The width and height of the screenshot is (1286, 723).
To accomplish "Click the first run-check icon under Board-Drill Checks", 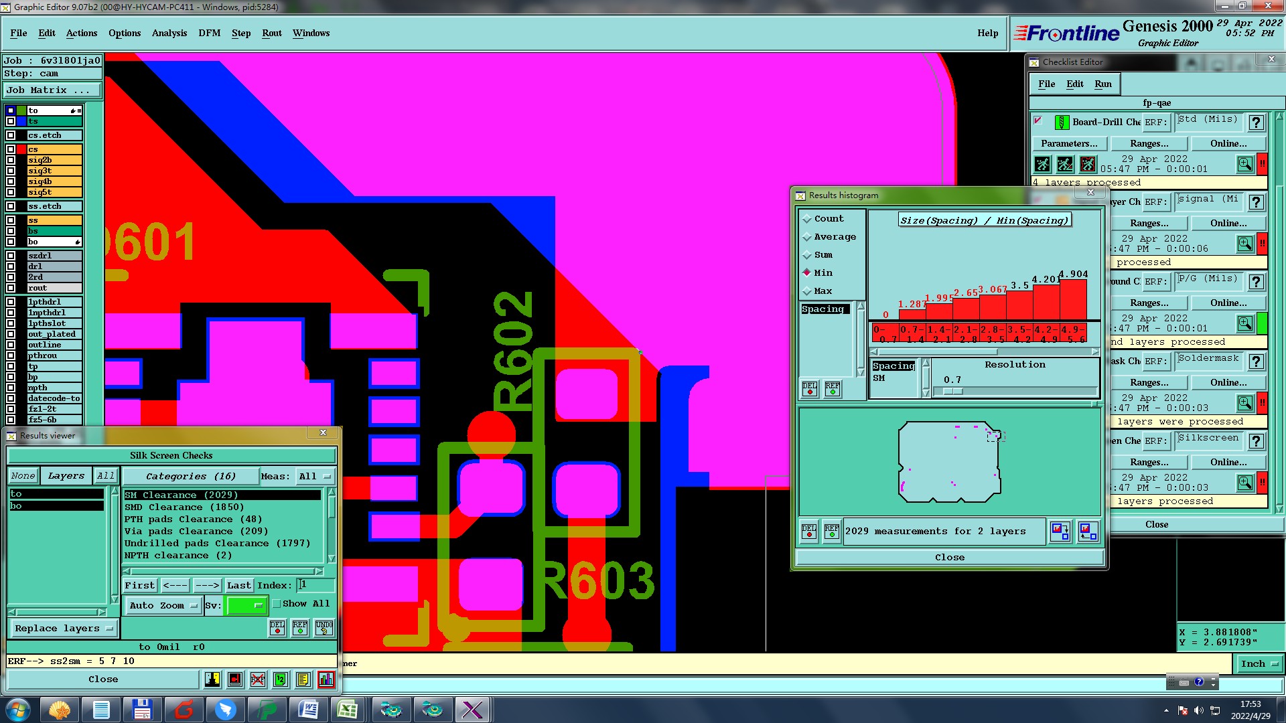I will (1043, 164).
